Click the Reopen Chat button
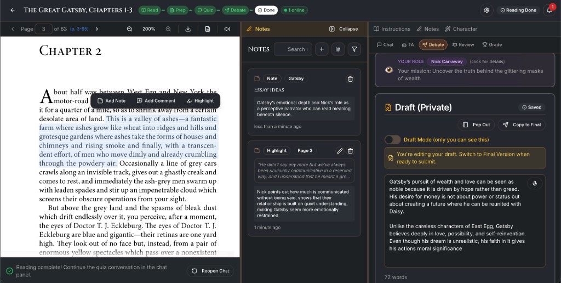 [x=210, y=271]
